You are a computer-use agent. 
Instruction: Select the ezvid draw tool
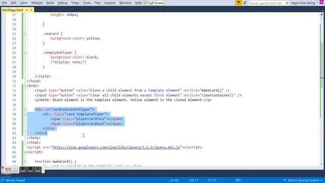click(x=38, y=169)
